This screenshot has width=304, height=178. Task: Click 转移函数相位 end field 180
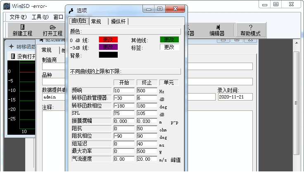tap(147, 106)
